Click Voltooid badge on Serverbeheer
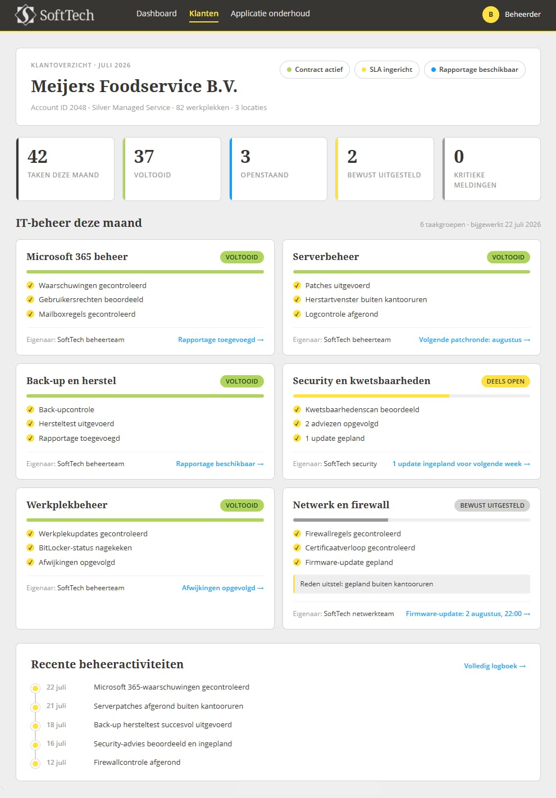 point(508,257)
